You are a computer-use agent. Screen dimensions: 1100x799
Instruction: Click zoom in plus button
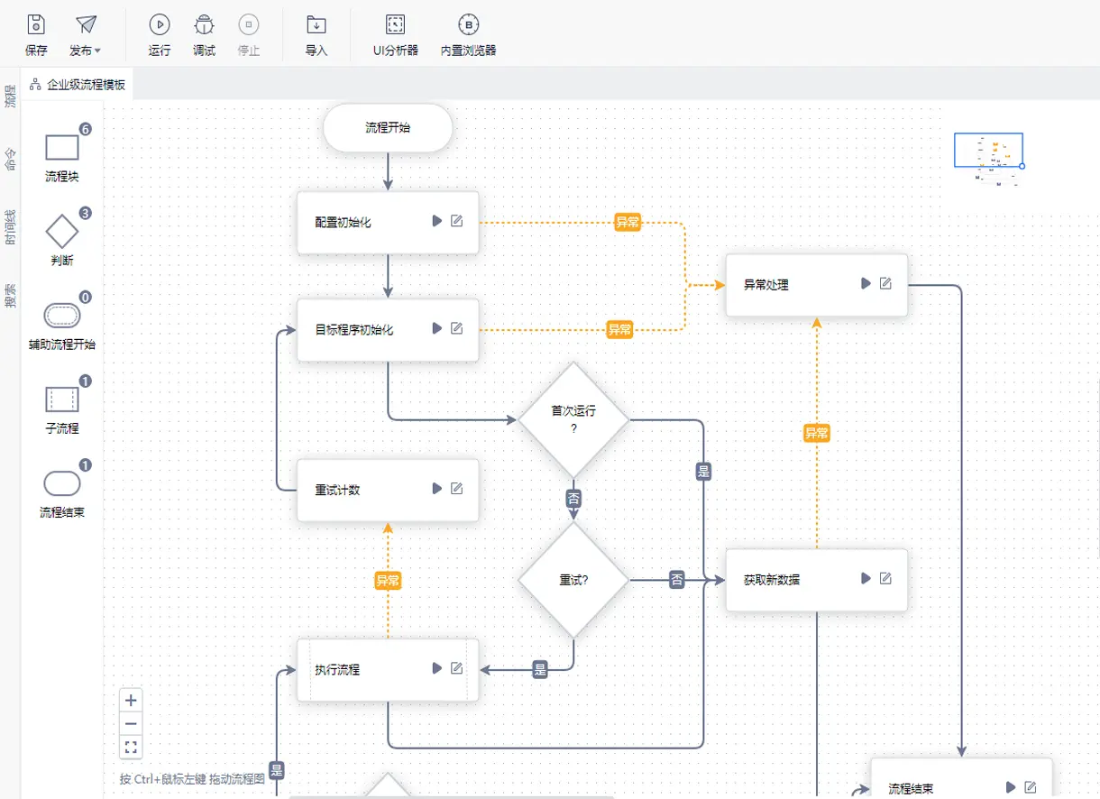pyautogui.click(x=132, y=700)
